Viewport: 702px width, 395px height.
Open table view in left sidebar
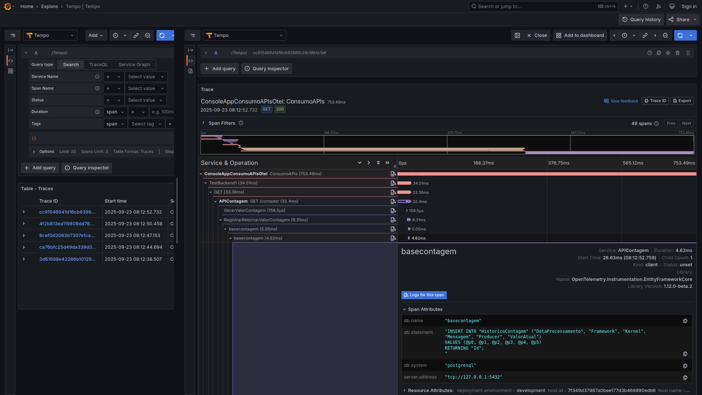[11, 71]
